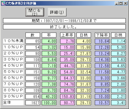Click cyan cell 3.41
This screenshot has width=129, height=109.
pos(118,103)
